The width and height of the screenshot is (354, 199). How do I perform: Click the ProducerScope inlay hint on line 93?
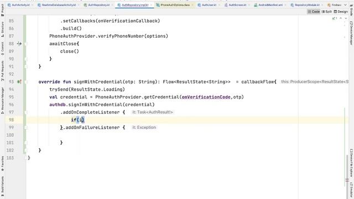(315, 82)
